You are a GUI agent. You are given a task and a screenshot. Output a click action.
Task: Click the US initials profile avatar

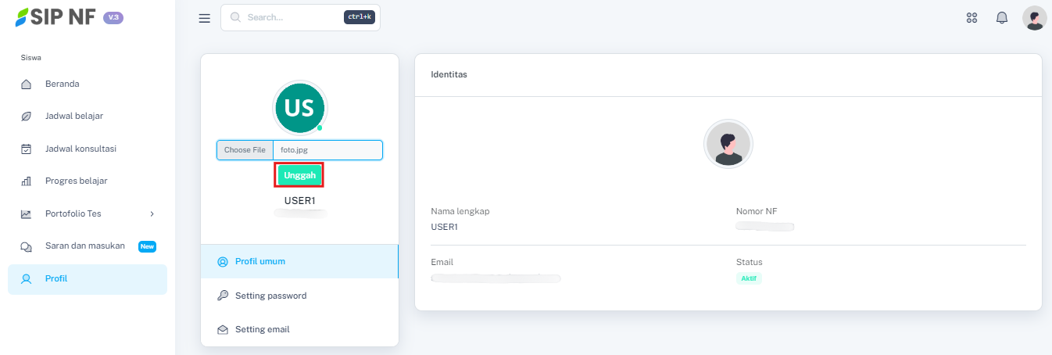click(x=299, y=108)
